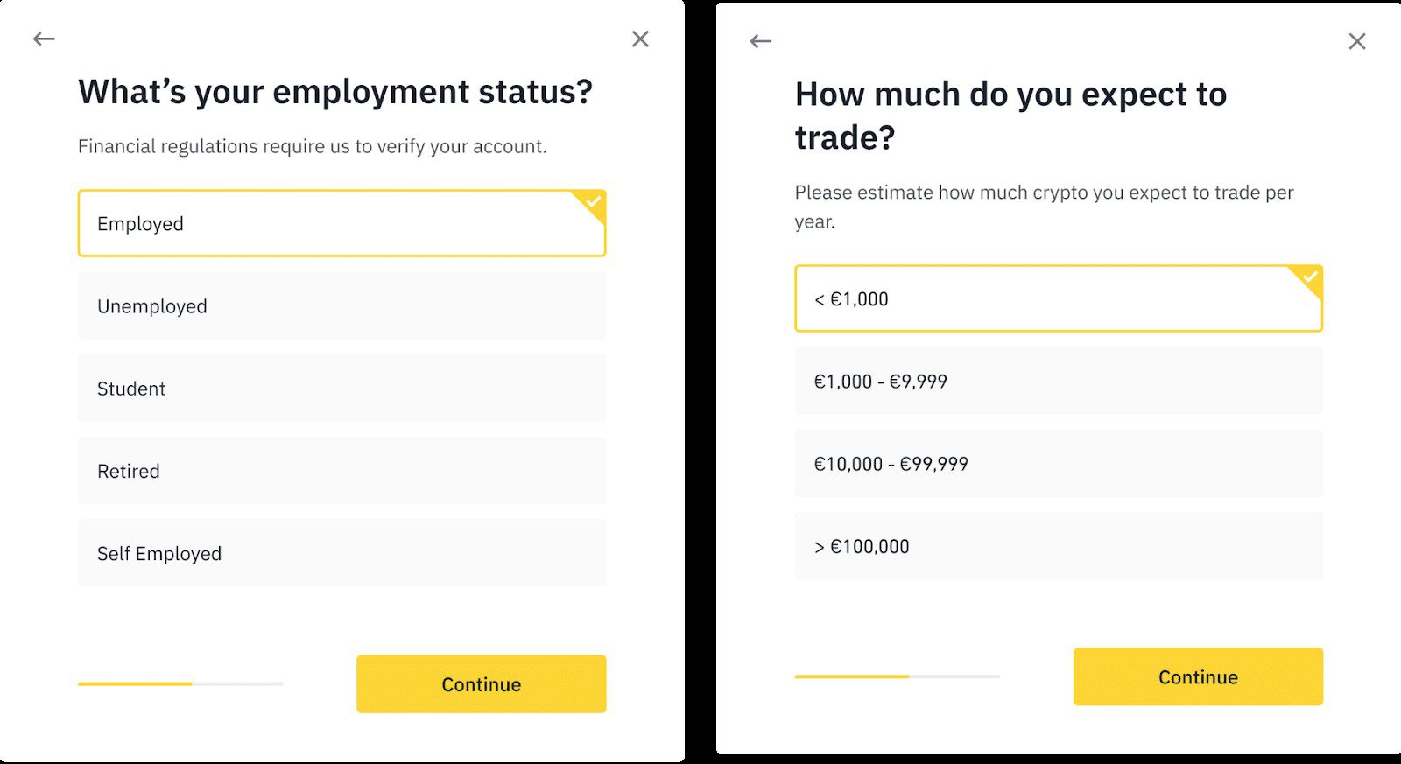Select Self Employed option

(341, 553)
